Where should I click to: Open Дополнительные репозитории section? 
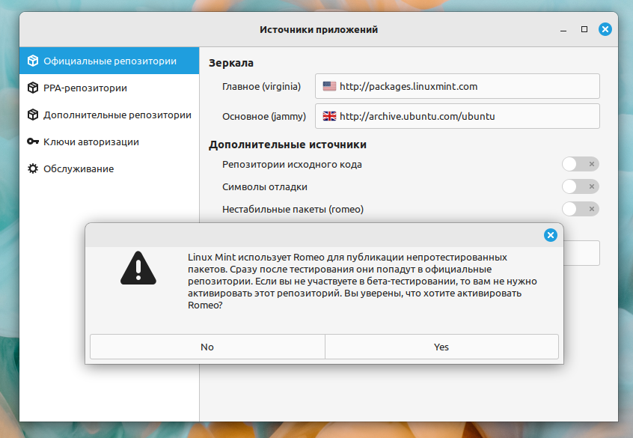pyautogui.click(x=109, y=115)
